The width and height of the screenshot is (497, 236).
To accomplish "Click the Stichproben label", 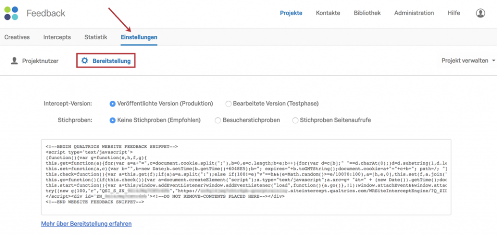I will click(x=75, y=120).
